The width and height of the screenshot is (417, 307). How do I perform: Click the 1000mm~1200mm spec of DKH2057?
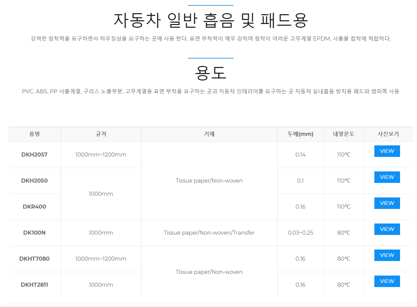(x=101, y=155)
